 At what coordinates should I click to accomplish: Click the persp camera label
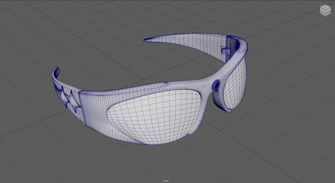(x=167, y=181)
